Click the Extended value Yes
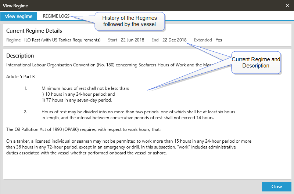 [x=219, y=40]
